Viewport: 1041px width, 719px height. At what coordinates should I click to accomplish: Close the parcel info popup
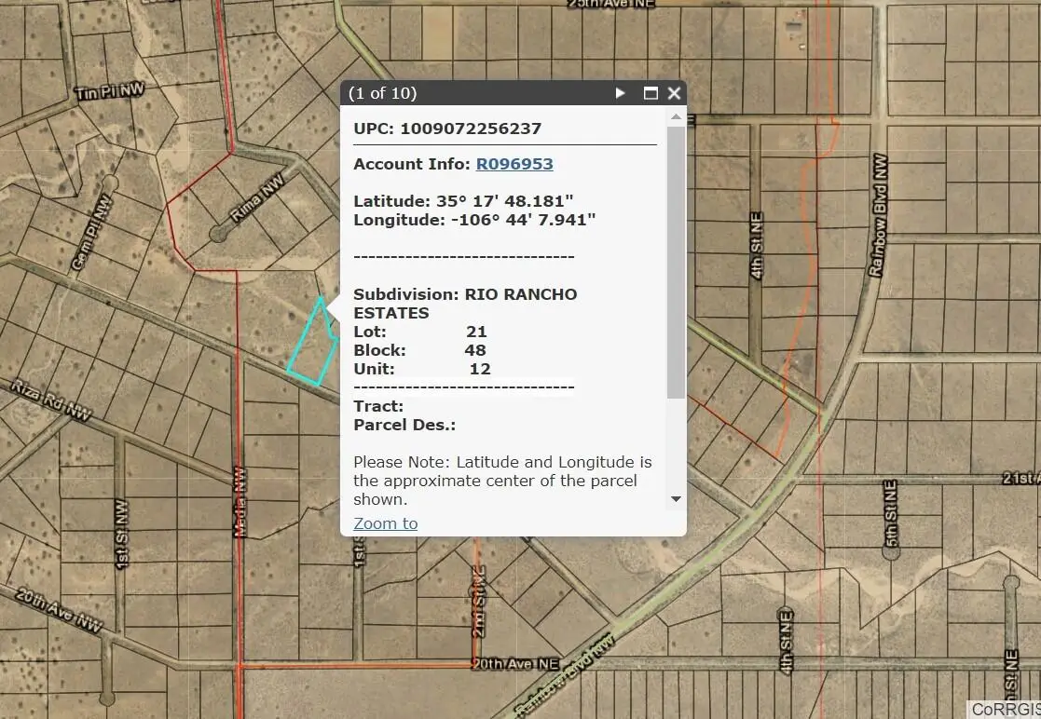click(x=674, y=93)
